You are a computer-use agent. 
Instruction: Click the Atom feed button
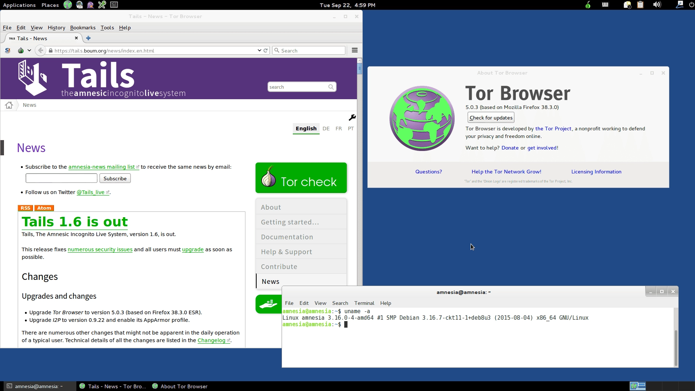coord(44,208)
